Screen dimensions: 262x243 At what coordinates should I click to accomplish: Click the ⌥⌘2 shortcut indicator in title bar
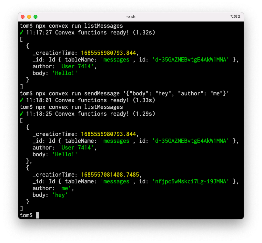coord(235,16)
